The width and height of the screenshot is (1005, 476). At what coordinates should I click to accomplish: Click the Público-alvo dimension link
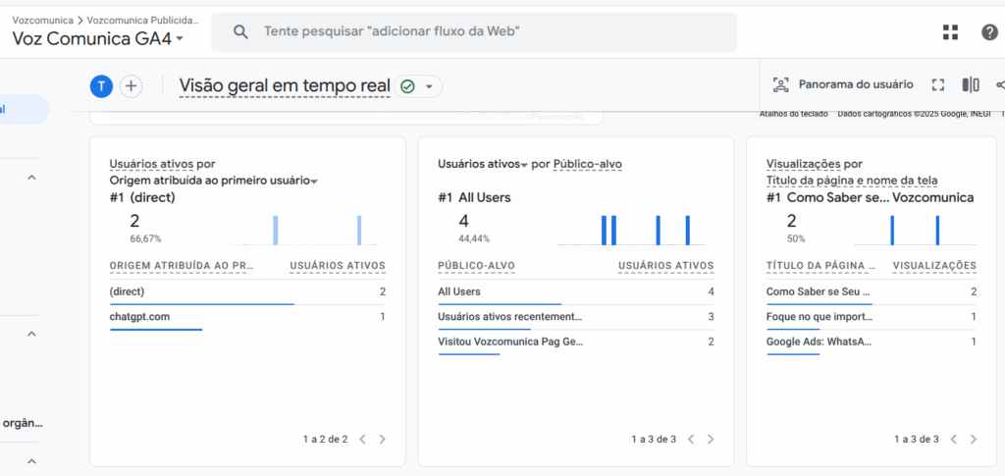[x=588, y=164]
